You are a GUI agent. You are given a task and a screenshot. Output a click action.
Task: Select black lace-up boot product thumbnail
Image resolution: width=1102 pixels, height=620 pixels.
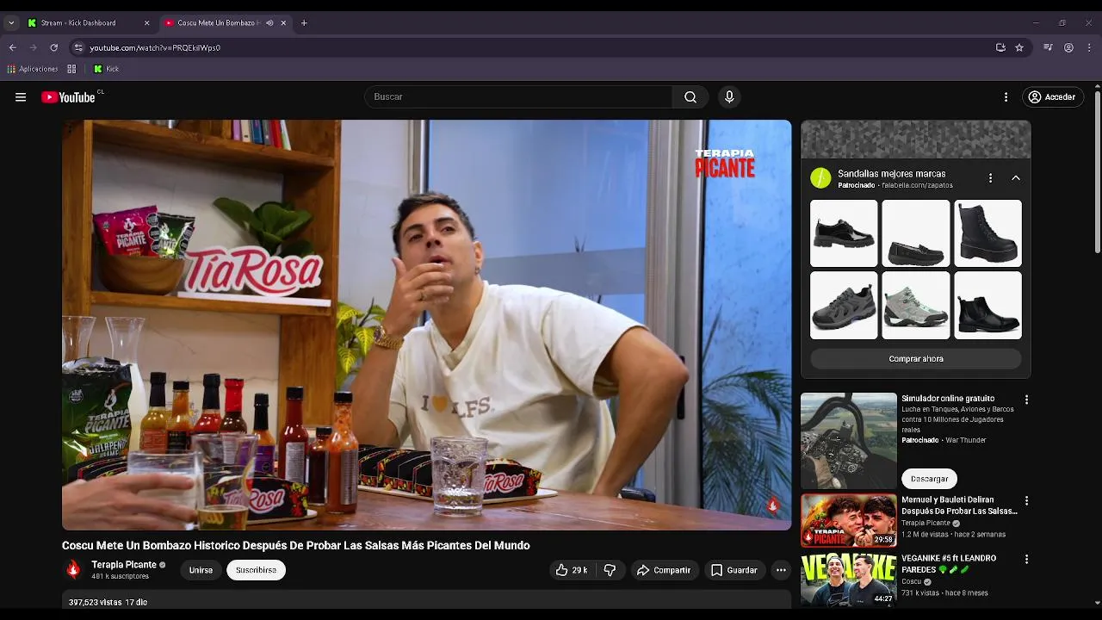click(x=987, y=233)
